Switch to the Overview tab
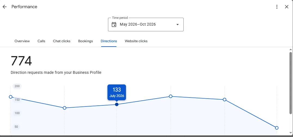Viewport: 293px width, 137px height. click(x=22, y=41)
